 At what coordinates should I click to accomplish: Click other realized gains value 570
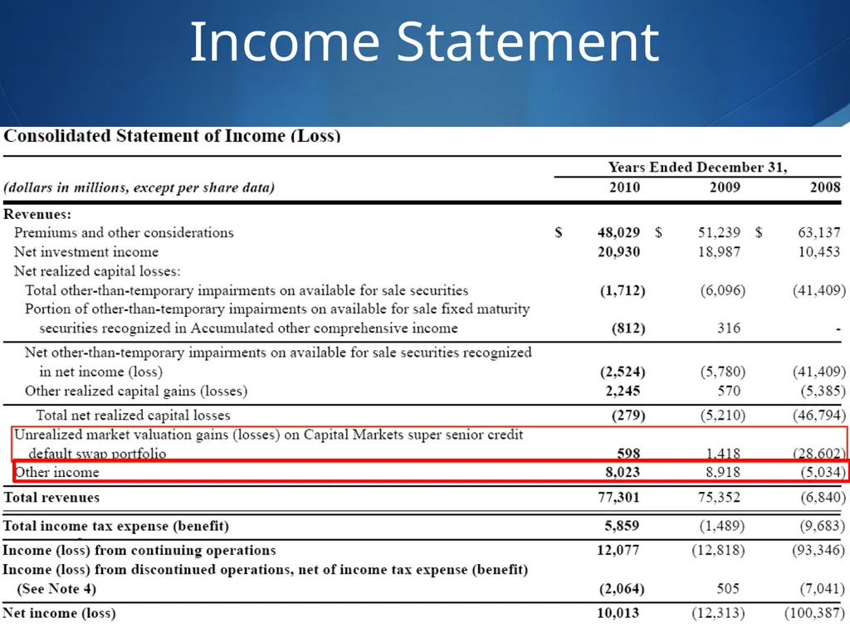tap(729, 391)
